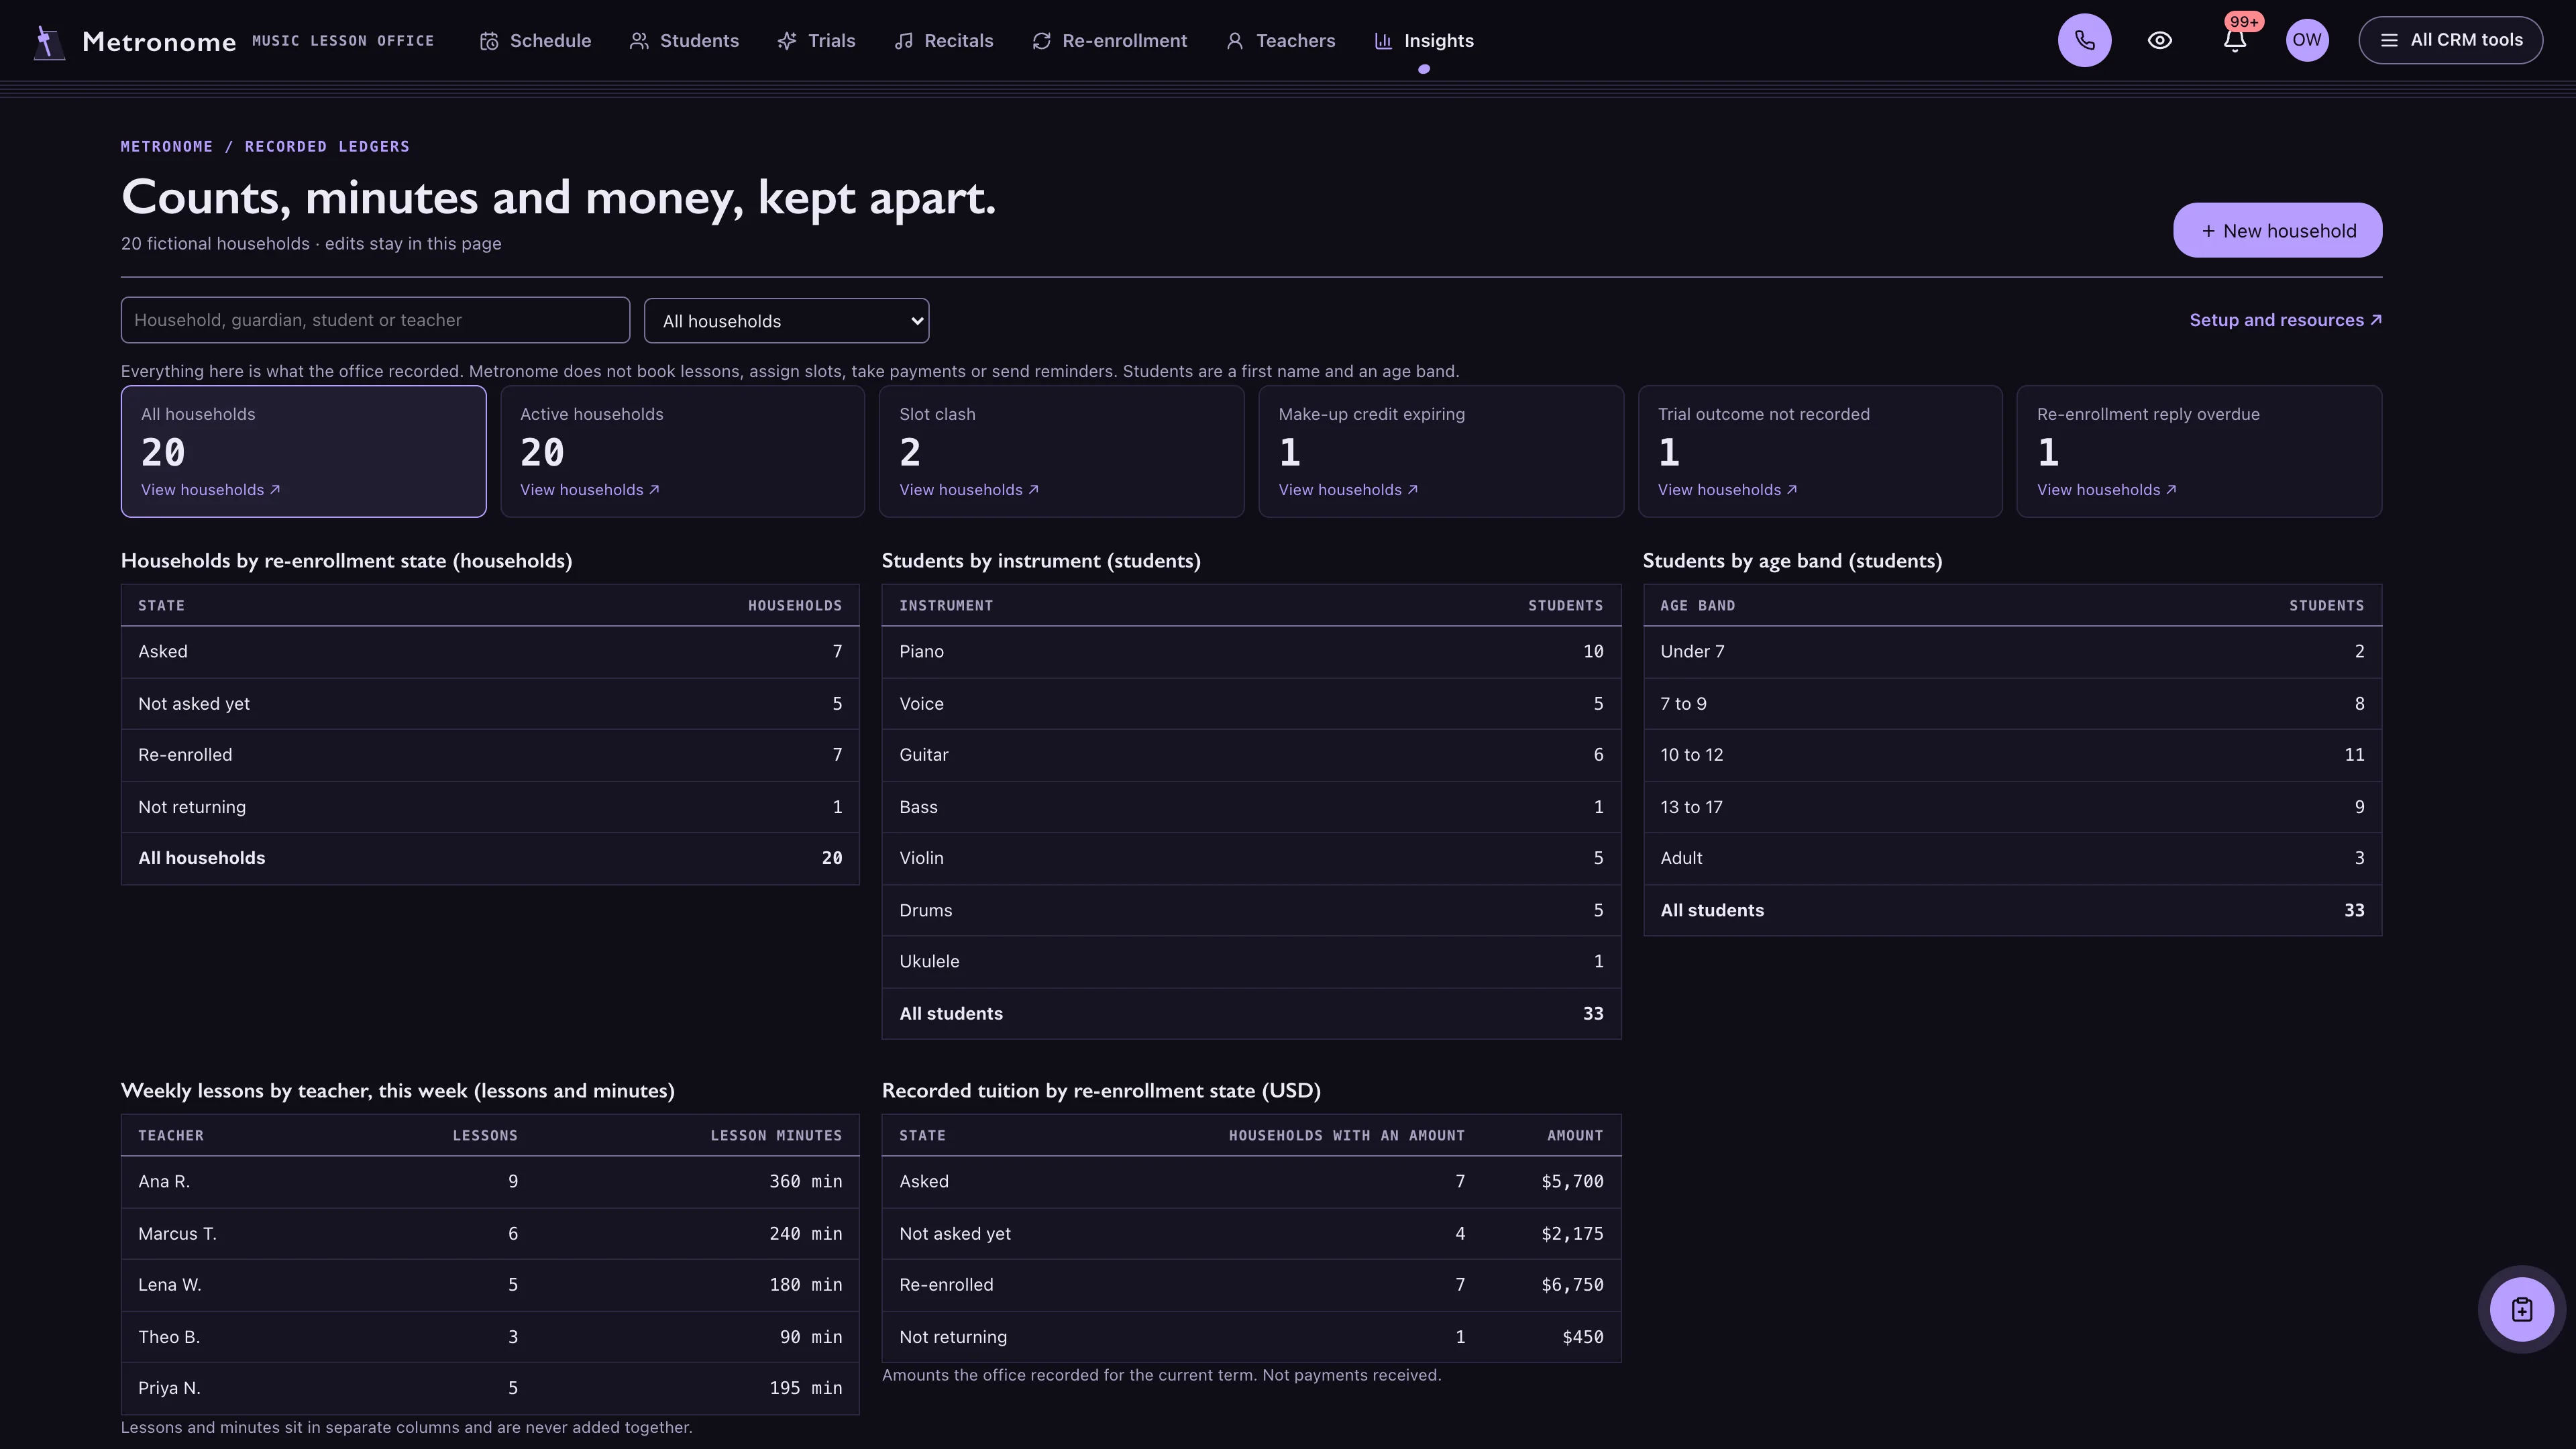Open the Setup and resources link
This screenshot has width=2576, height=1449.
2285,320
